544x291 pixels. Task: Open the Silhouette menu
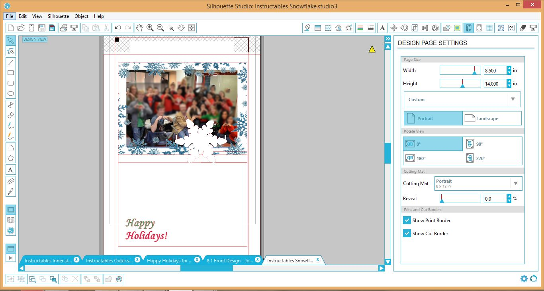pyautogui.click(x=58, y=16)
